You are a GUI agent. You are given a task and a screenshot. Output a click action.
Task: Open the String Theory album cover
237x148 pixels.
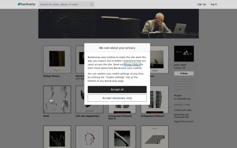tap(57, 60)
